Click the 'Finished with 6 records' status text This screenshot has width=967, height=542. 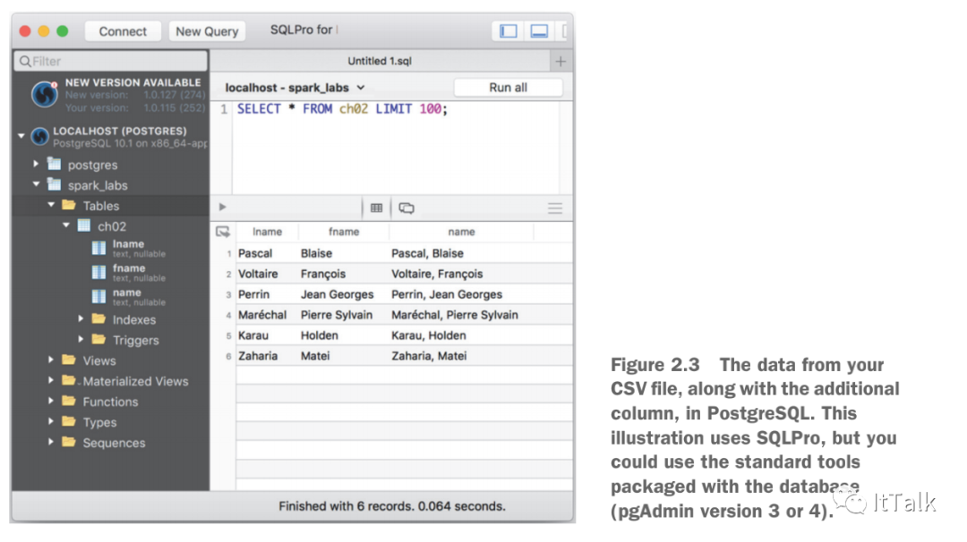point(391,506)
